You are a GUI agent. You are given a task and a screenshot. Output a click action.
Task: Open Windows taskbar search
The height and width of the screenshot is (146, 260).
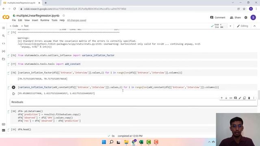(x=111, y=142)
